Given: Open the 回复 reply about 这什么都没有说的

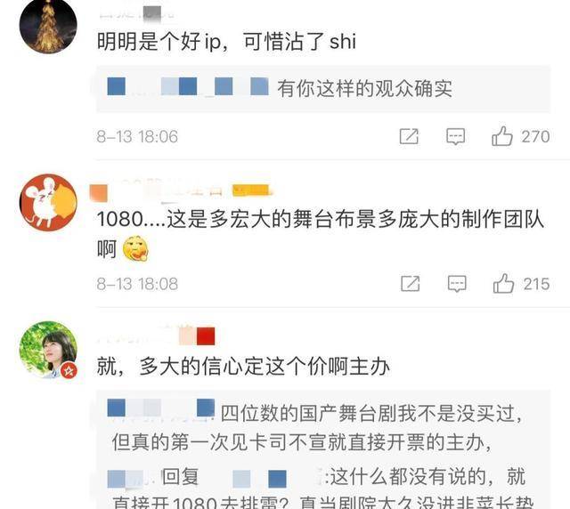Looking at the screenshot, I should tap(316, 488).
